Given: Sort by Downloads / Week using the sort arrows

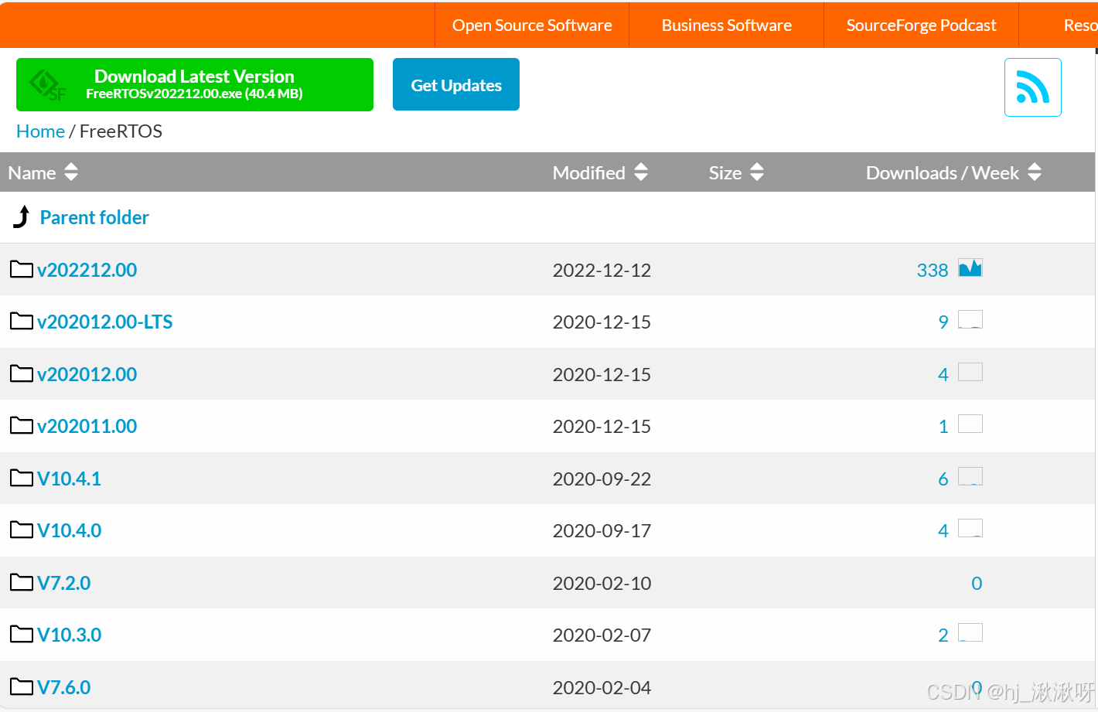Looking at the screenshot, I should 1035,172.
